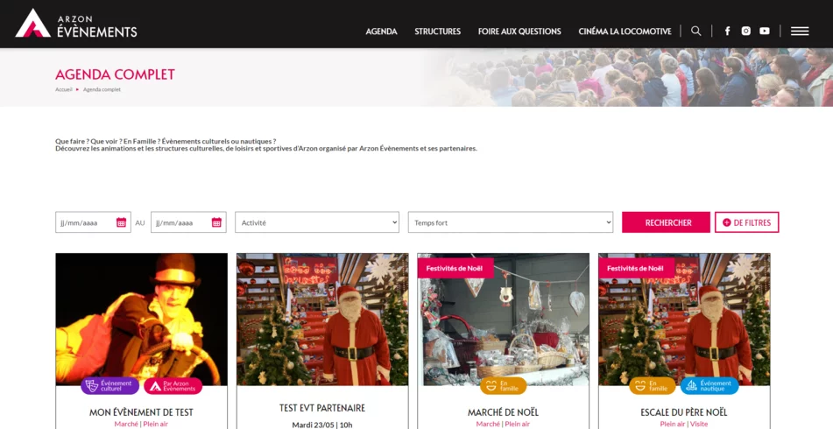Open Escale du Père Noël title
This screenshot has width=833, height=429.
click(683, 412)
